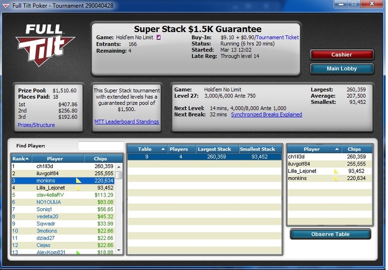The width and height of the screenshot is (388, 270).
Task: Click the green note icon beside AlexKom831
Action: 78,252
